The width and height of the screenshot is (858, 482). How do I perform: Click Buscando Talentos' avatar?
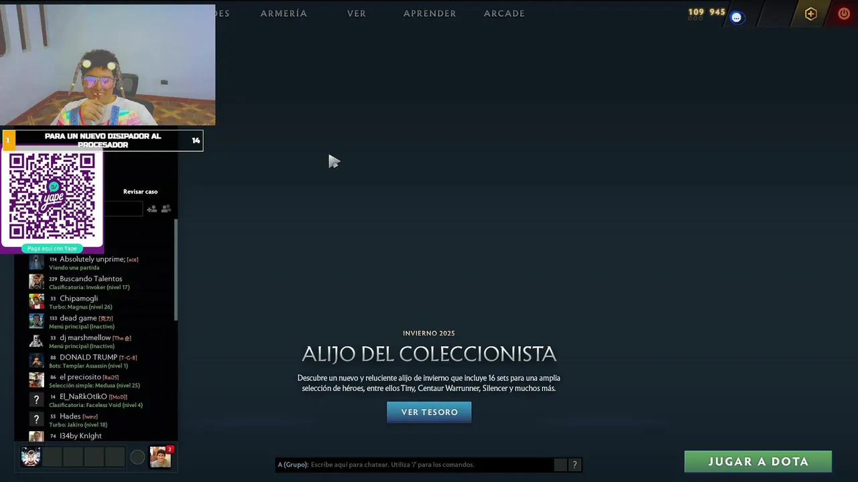36,282
